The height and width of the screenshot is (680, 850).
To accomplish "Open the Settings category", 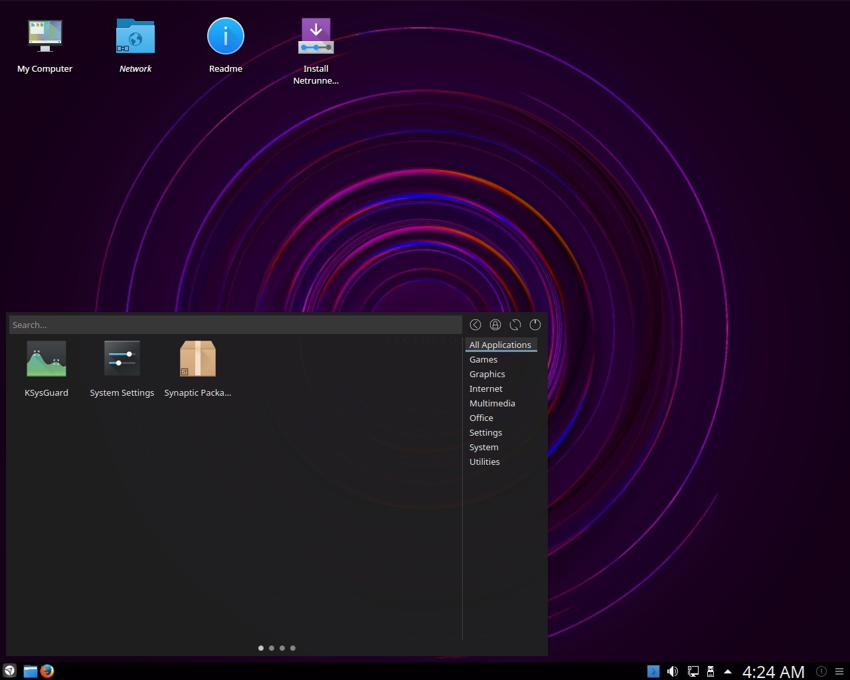I will [485, 432].
